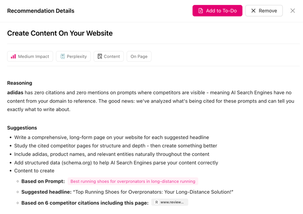Image resolution: width=303 pixels, height=214 pixels.
Task: Click the bold adidas brand name
Action: (15, 93)
